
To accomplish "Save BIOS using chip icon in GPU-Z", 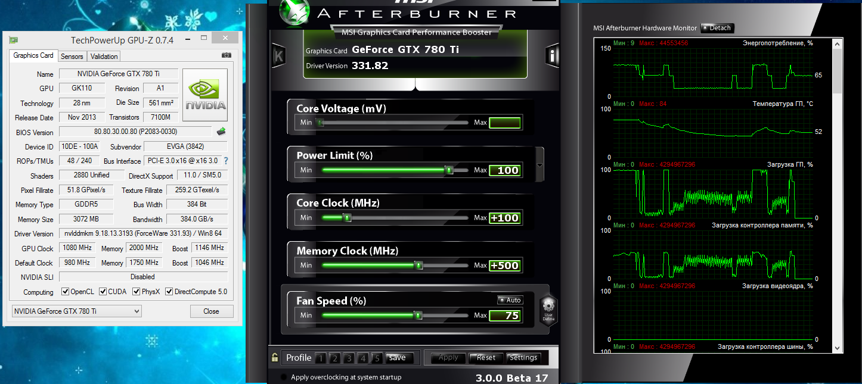I will (x=221, y=132).
